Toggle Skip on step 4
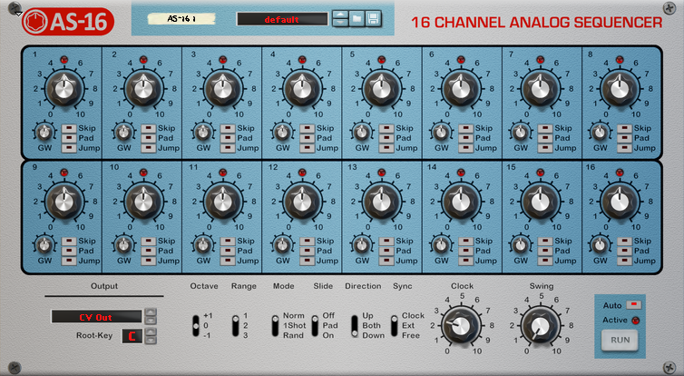684x376 pixels. coord(308,128)
